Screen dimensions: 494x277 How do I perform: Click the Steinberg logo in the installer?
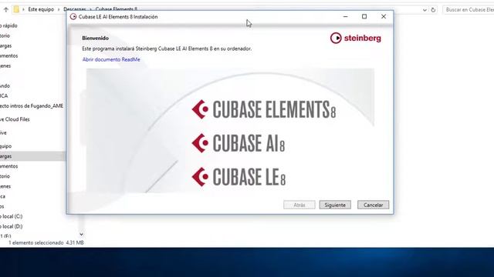pos(355,38)
